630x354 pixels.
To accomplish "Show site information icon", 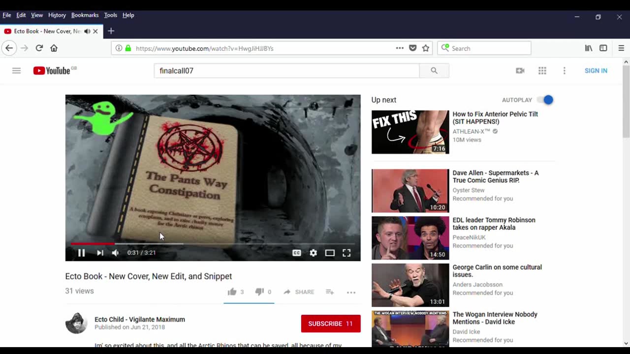I will (x=119, y=48).
